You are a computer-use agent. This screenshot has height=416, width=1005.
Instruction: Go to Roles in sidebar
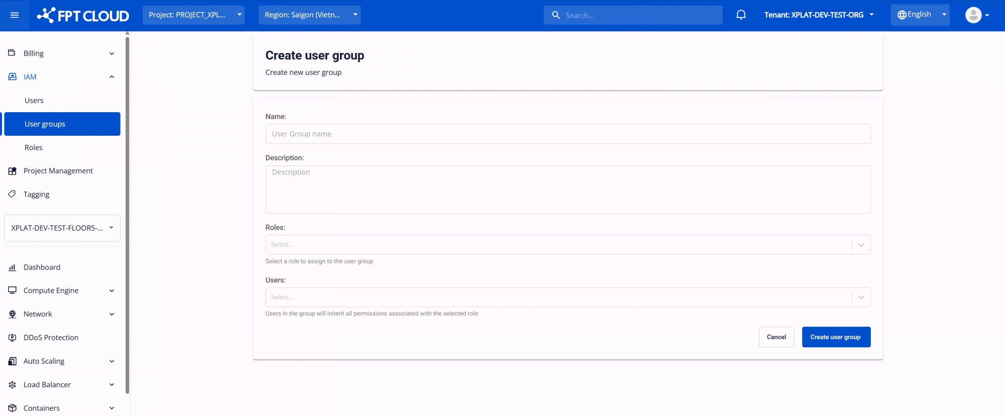coord(33,148)
